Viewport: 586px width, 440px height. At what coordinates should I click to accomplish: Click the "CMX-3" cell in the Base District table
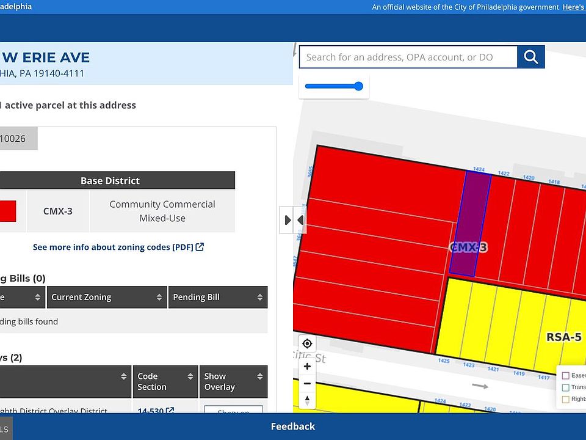58,211
